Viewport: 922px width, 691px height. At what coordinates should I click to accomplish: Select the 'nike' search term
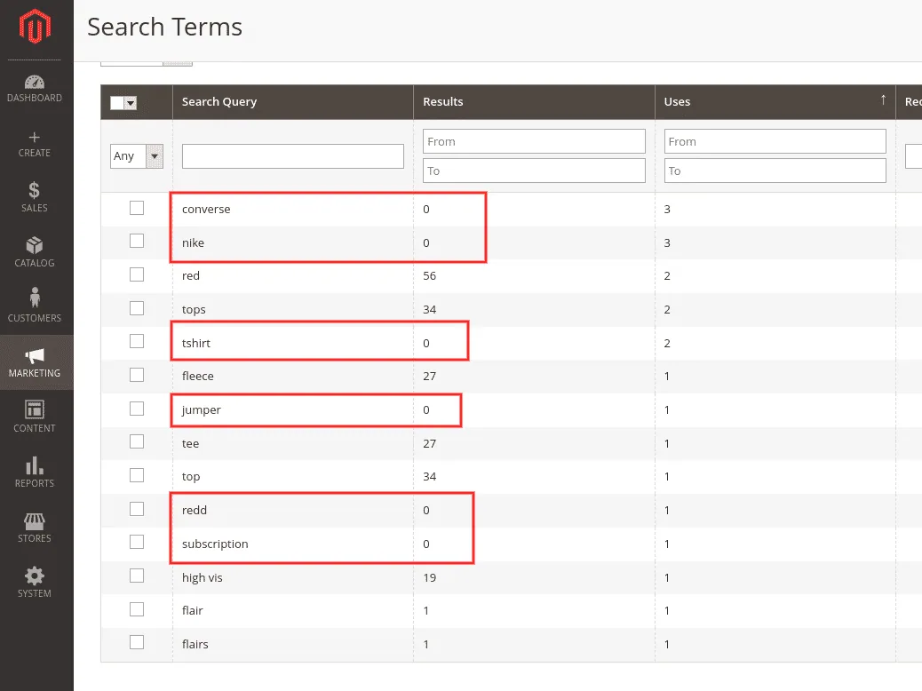click(193, 242)
